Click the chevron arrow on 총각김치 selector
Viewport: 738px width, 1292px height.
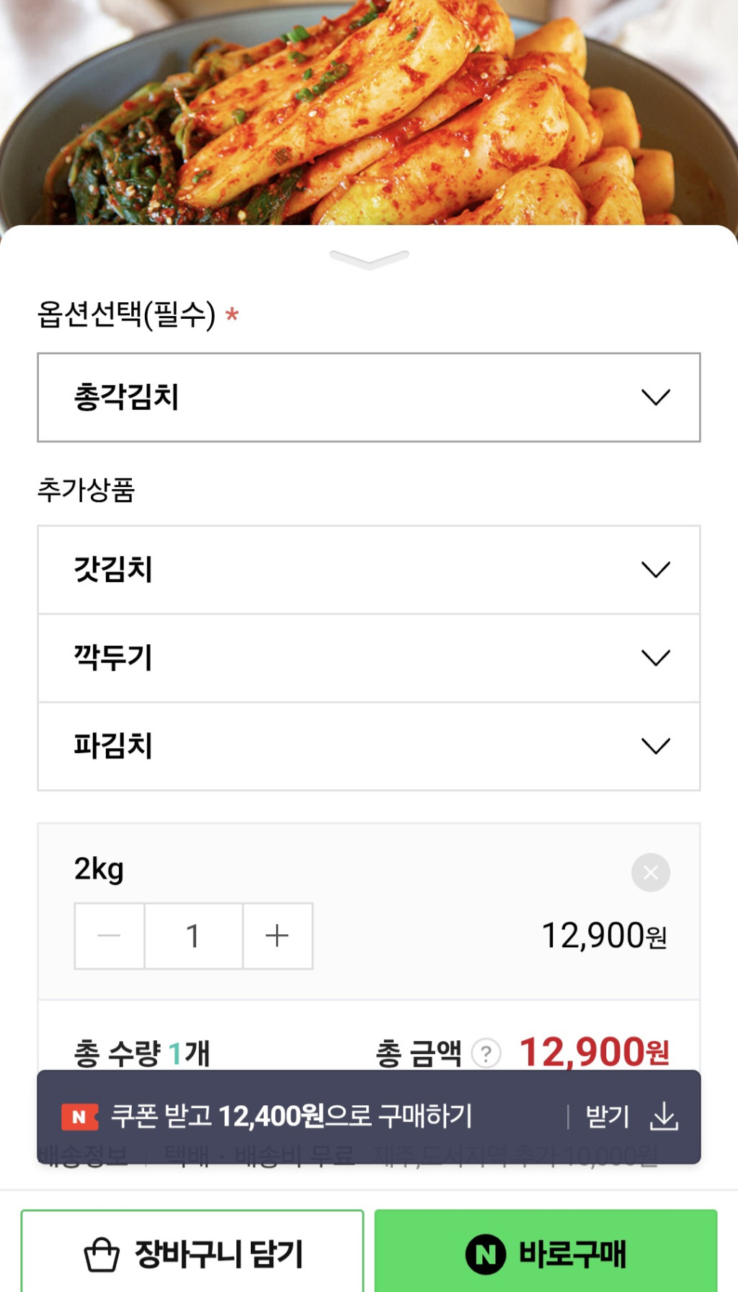point(656,397)
